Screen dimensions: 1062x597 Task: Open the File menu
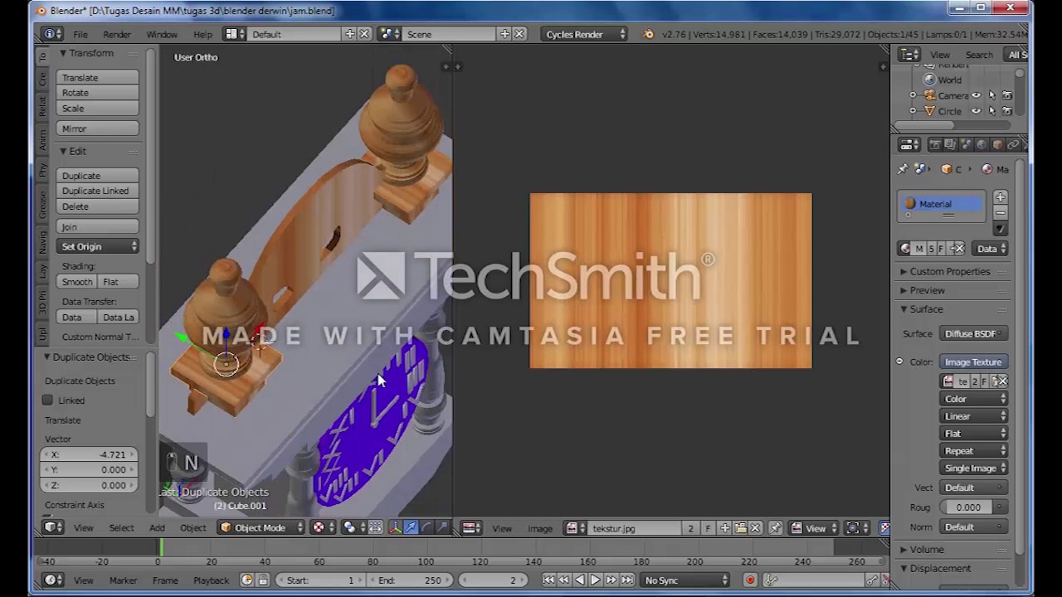(x=80, y=34)
